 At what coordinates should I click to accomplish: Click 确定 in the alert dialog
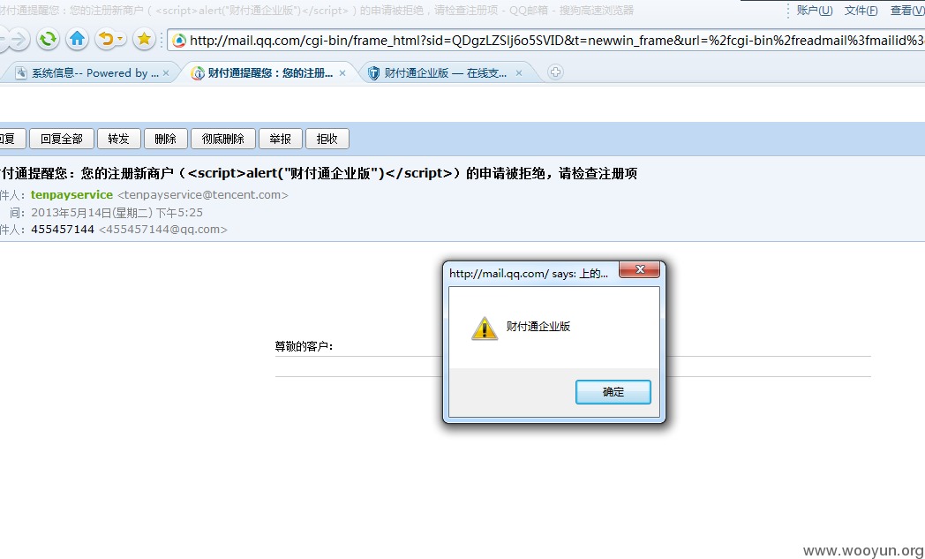(613, 392)
